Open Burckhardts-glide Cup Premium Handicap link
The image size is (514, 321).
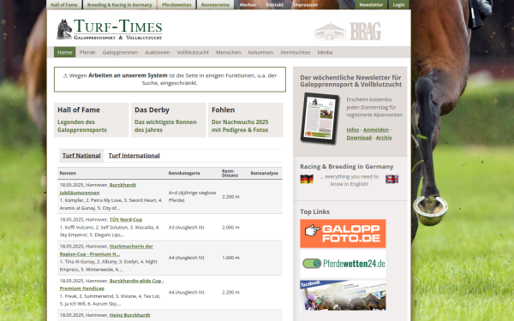(x=111, y=285)
